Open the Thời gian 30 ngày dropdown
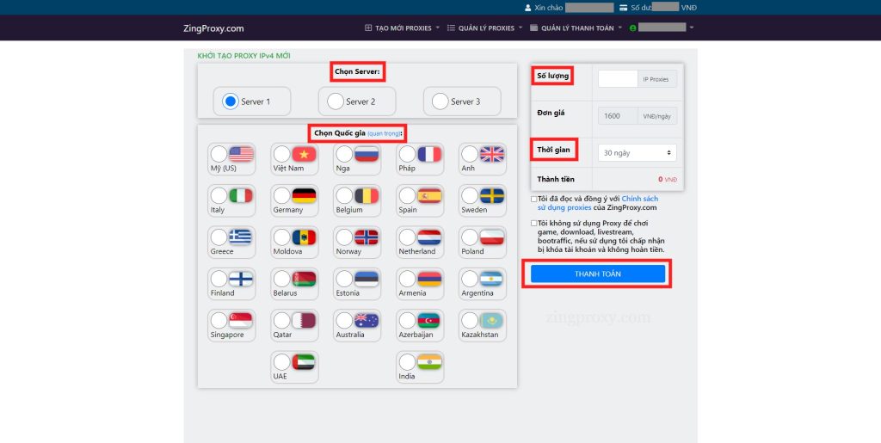Viewport: 881px width, 443px height. tap(638, 153)
